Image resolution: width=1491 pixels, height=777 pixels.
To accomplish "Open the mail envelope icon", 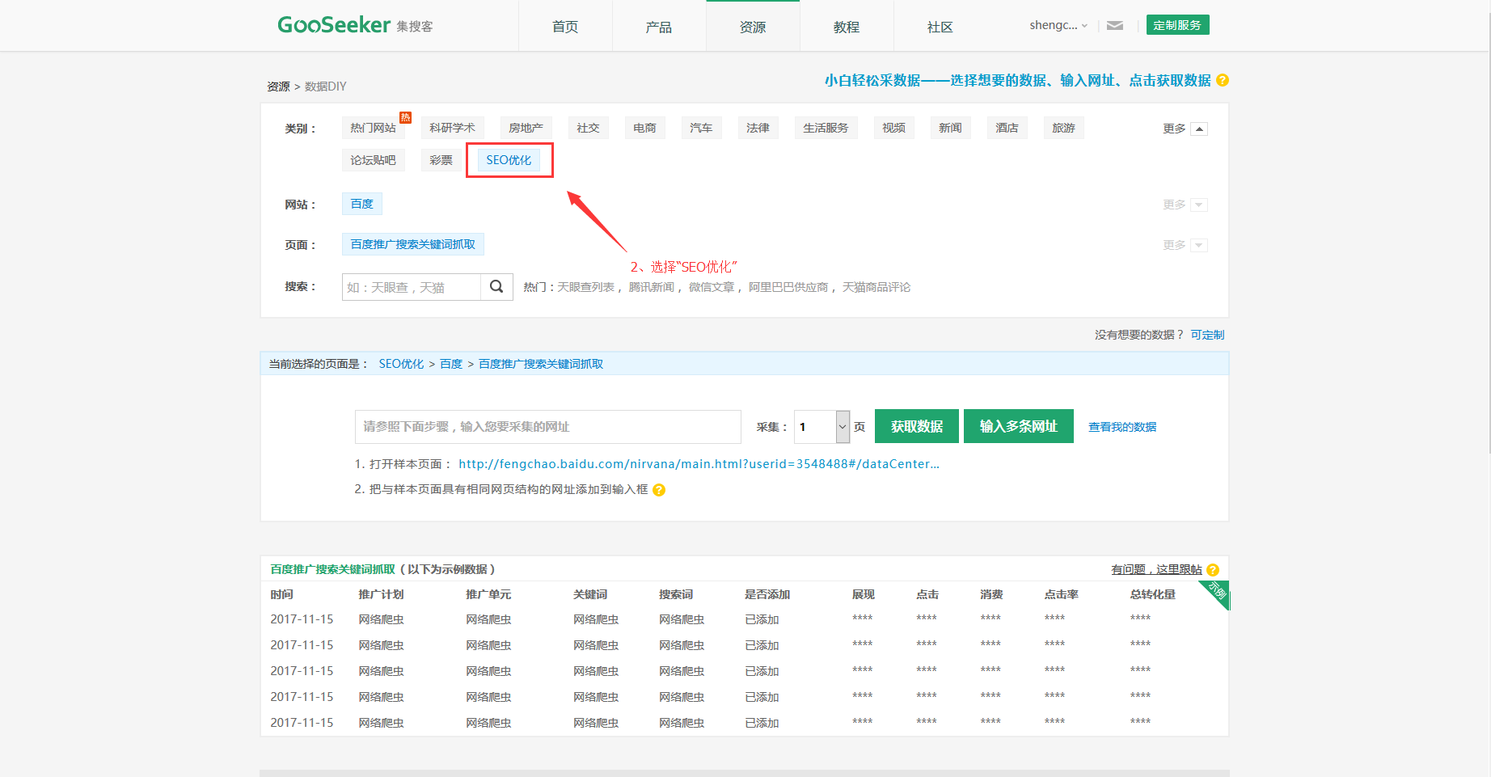I will click(1115, 26).
